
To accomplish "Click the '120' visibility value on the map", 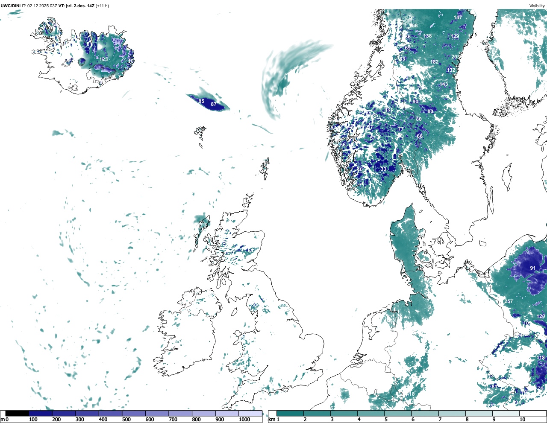I will [x=541, y=316].
